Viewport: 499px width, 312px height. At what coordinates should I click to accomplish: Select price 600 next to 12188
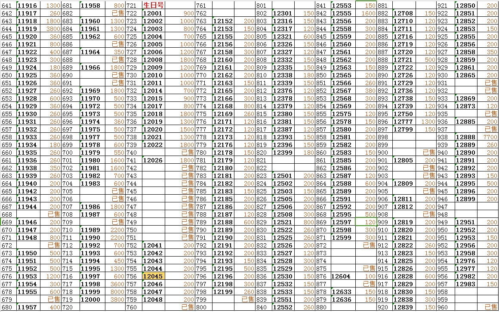(x=244, y=222)
